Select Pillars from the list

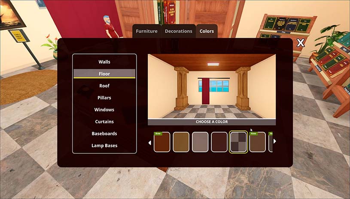(x=104, y=98)
